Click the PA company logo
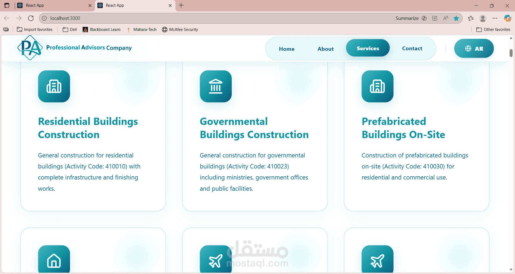 [x=30, y=48]
